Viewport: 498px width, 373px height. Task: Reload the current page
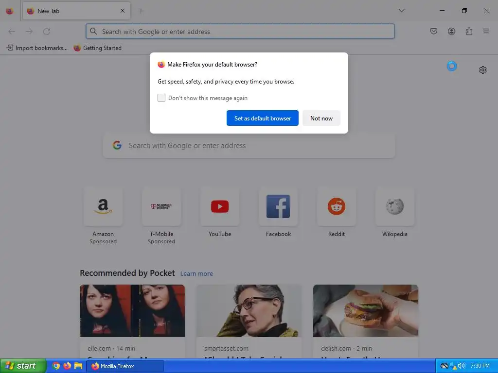click(47, 32)
